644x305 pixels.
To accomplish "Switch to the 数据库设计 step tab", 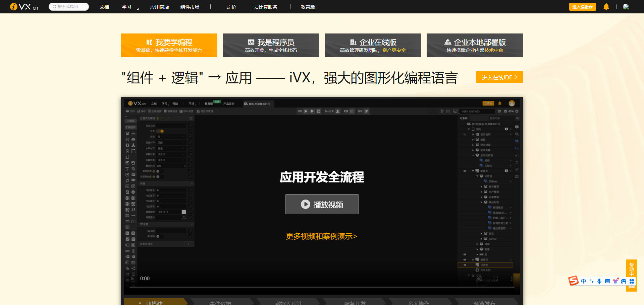I will [x=289, y=302].
